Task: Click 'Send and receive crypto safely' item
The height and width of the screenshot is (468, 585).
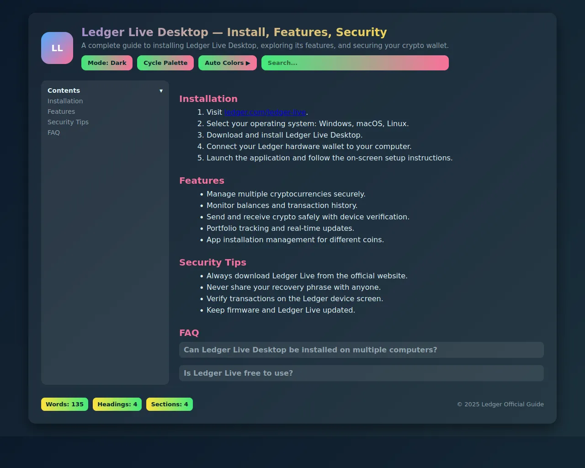Action: click(308, 217)
